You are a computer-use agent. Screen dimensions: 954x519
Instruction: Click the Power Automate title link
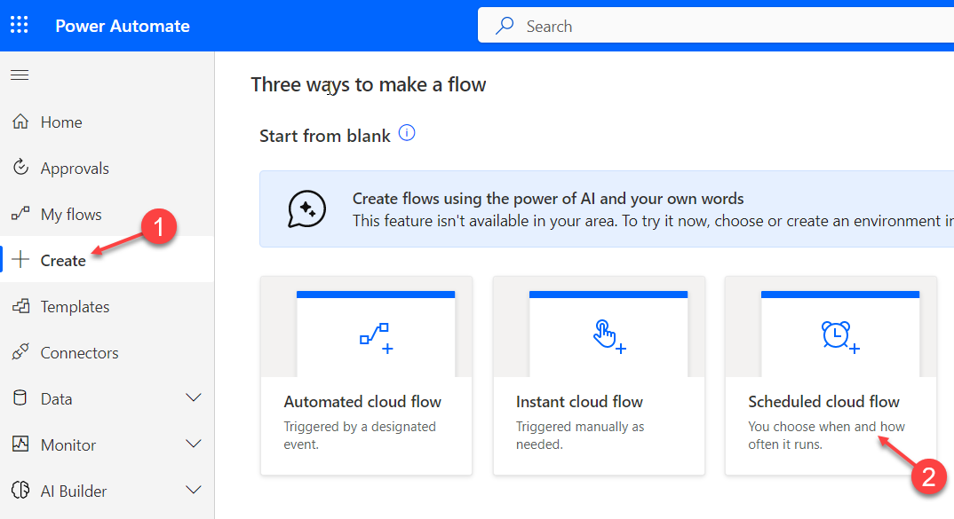pos(123,26)
